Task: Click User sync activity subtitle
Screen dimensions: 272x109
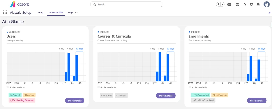Action: click(x=15, y=40)
